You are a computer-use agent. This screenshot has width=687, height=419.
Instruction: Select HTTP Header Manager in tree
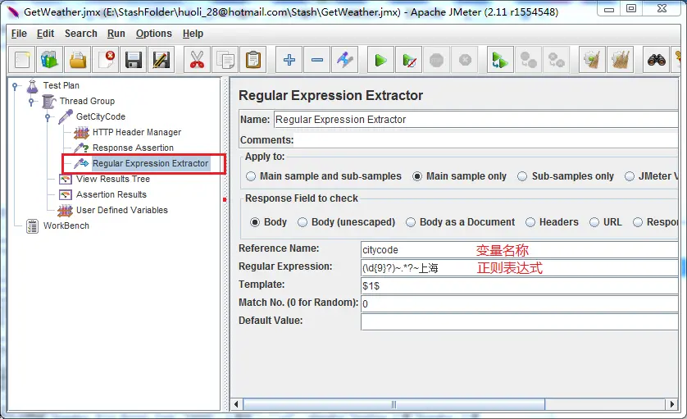(137, 132)
